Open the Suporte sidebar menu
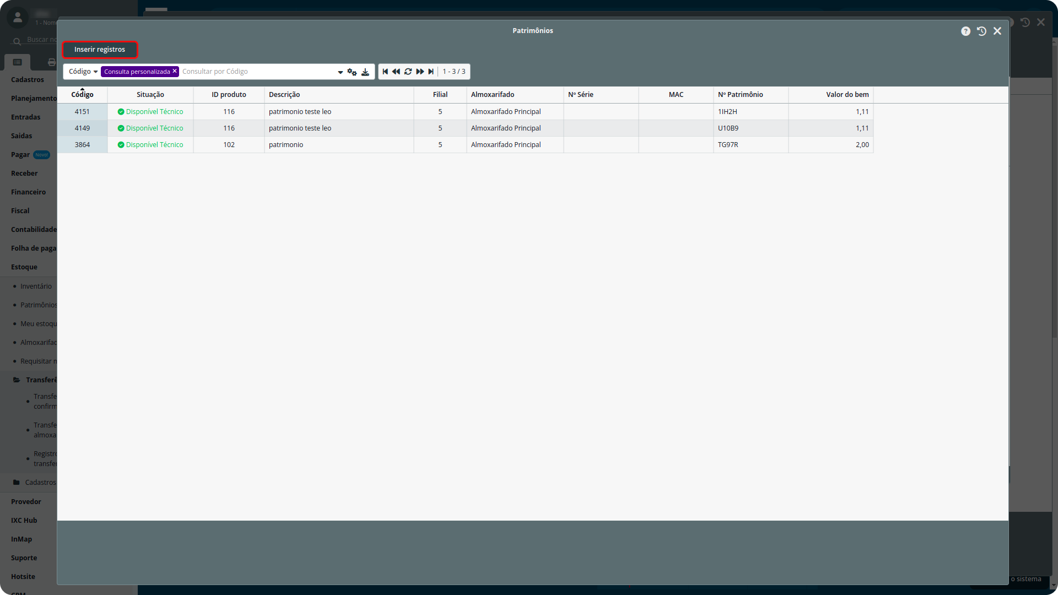Viewport: 1058px width, 595px height. pyautogui.click(x=24, y=558)
